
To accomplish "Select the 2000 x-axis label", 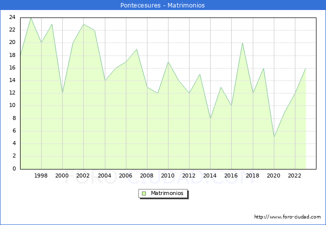I will tap(62, 175).
